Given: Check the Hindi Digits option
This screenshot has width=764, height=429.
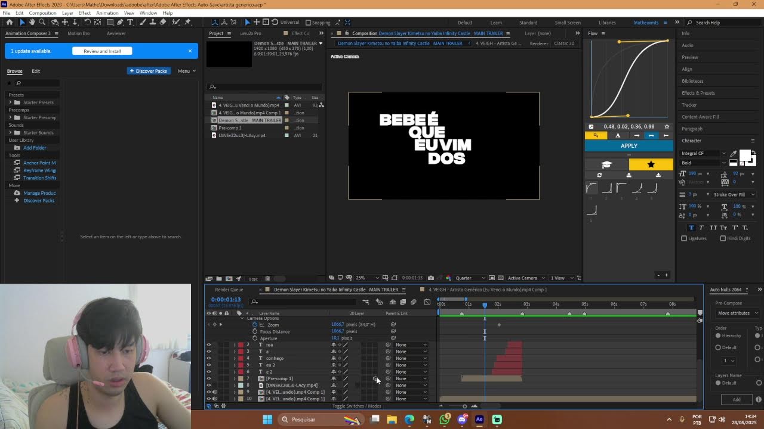Looking at the screenshot, I should pyautogui.click(x=723, y=238).
